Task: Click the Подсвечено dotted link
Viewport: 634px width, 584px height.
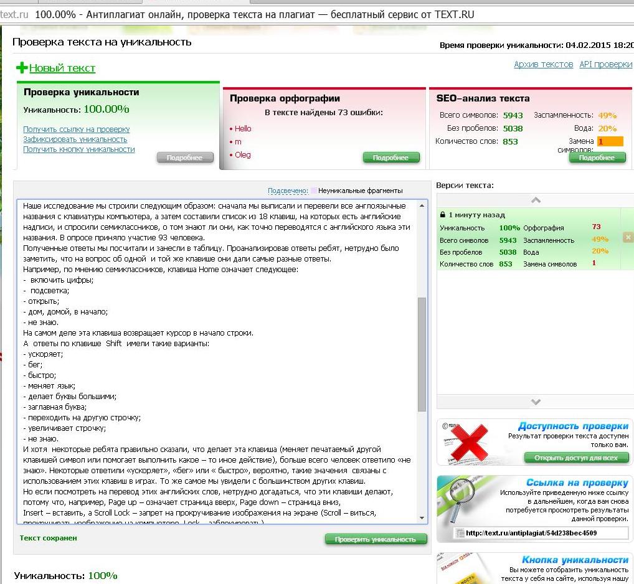Action: click(x=288, y=191)
